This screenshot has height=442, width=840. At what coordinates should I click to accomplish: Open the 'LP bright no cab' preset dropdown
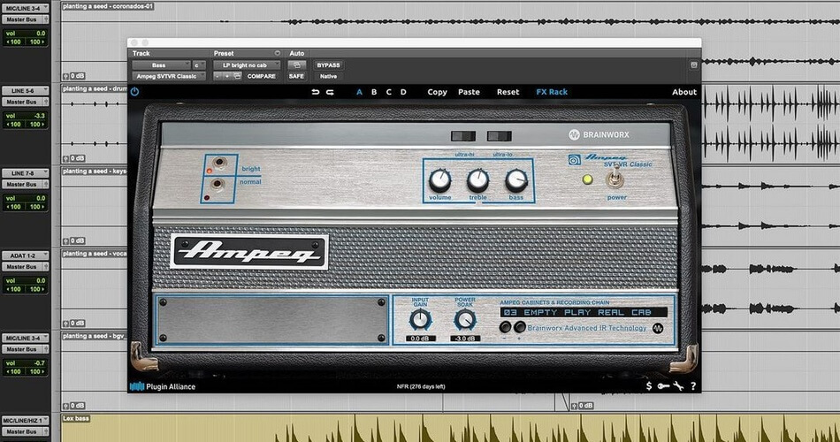tap(247, 65)
